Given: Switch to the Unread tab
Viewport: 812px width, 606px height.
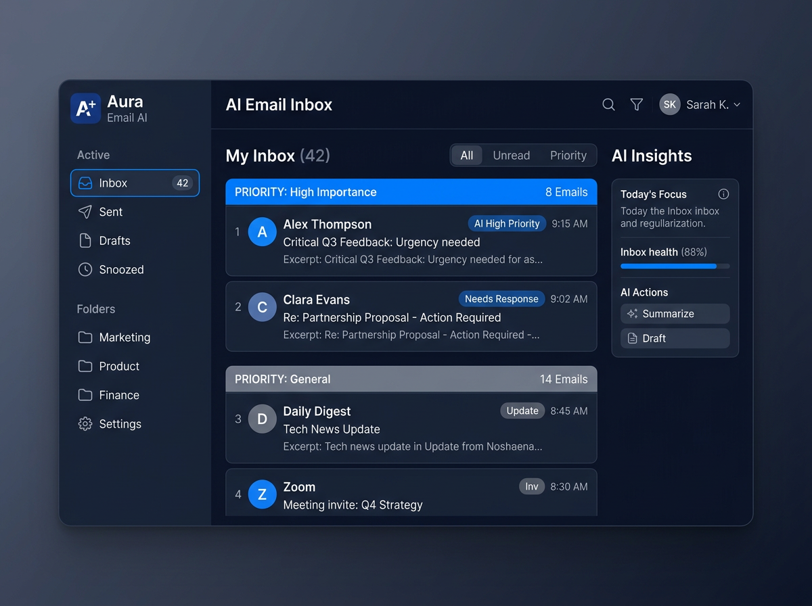Looking at the screenshot, I should coord(512,156).
